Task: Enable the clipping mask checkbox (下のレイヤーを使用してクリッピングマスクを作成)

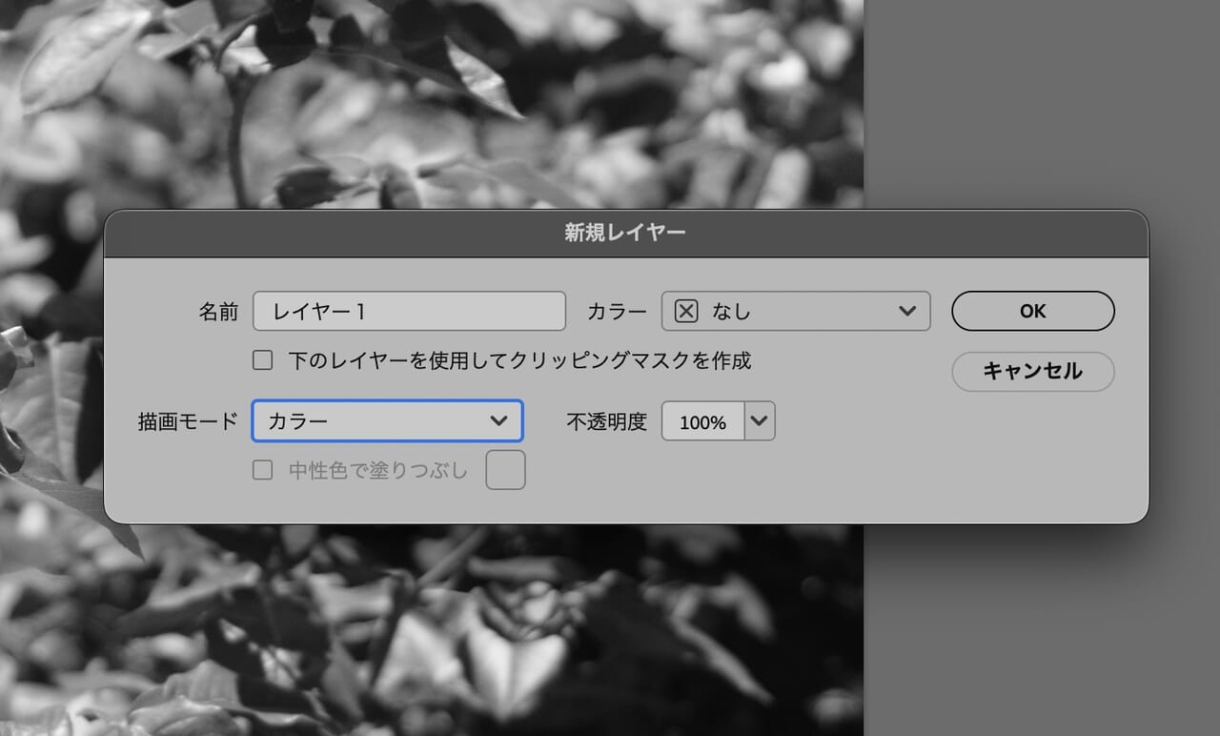Action: click(262, 361)
